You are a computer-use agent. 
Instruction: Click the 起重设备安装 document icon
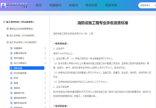pyautogui.click(x=11, y=53)
